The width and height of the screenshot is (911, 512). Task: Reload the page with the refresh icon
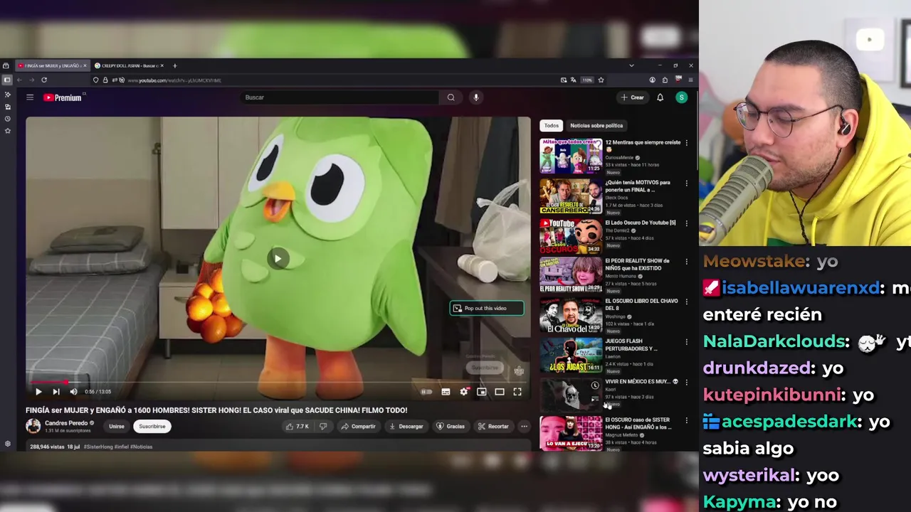tap(44, 80)
